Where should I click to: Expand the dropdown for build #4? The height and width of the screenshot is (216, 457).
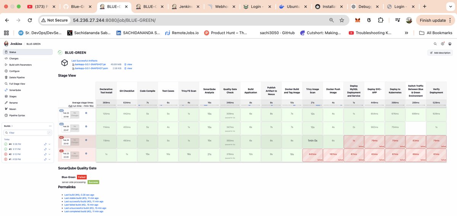click(x=50, y=144)
